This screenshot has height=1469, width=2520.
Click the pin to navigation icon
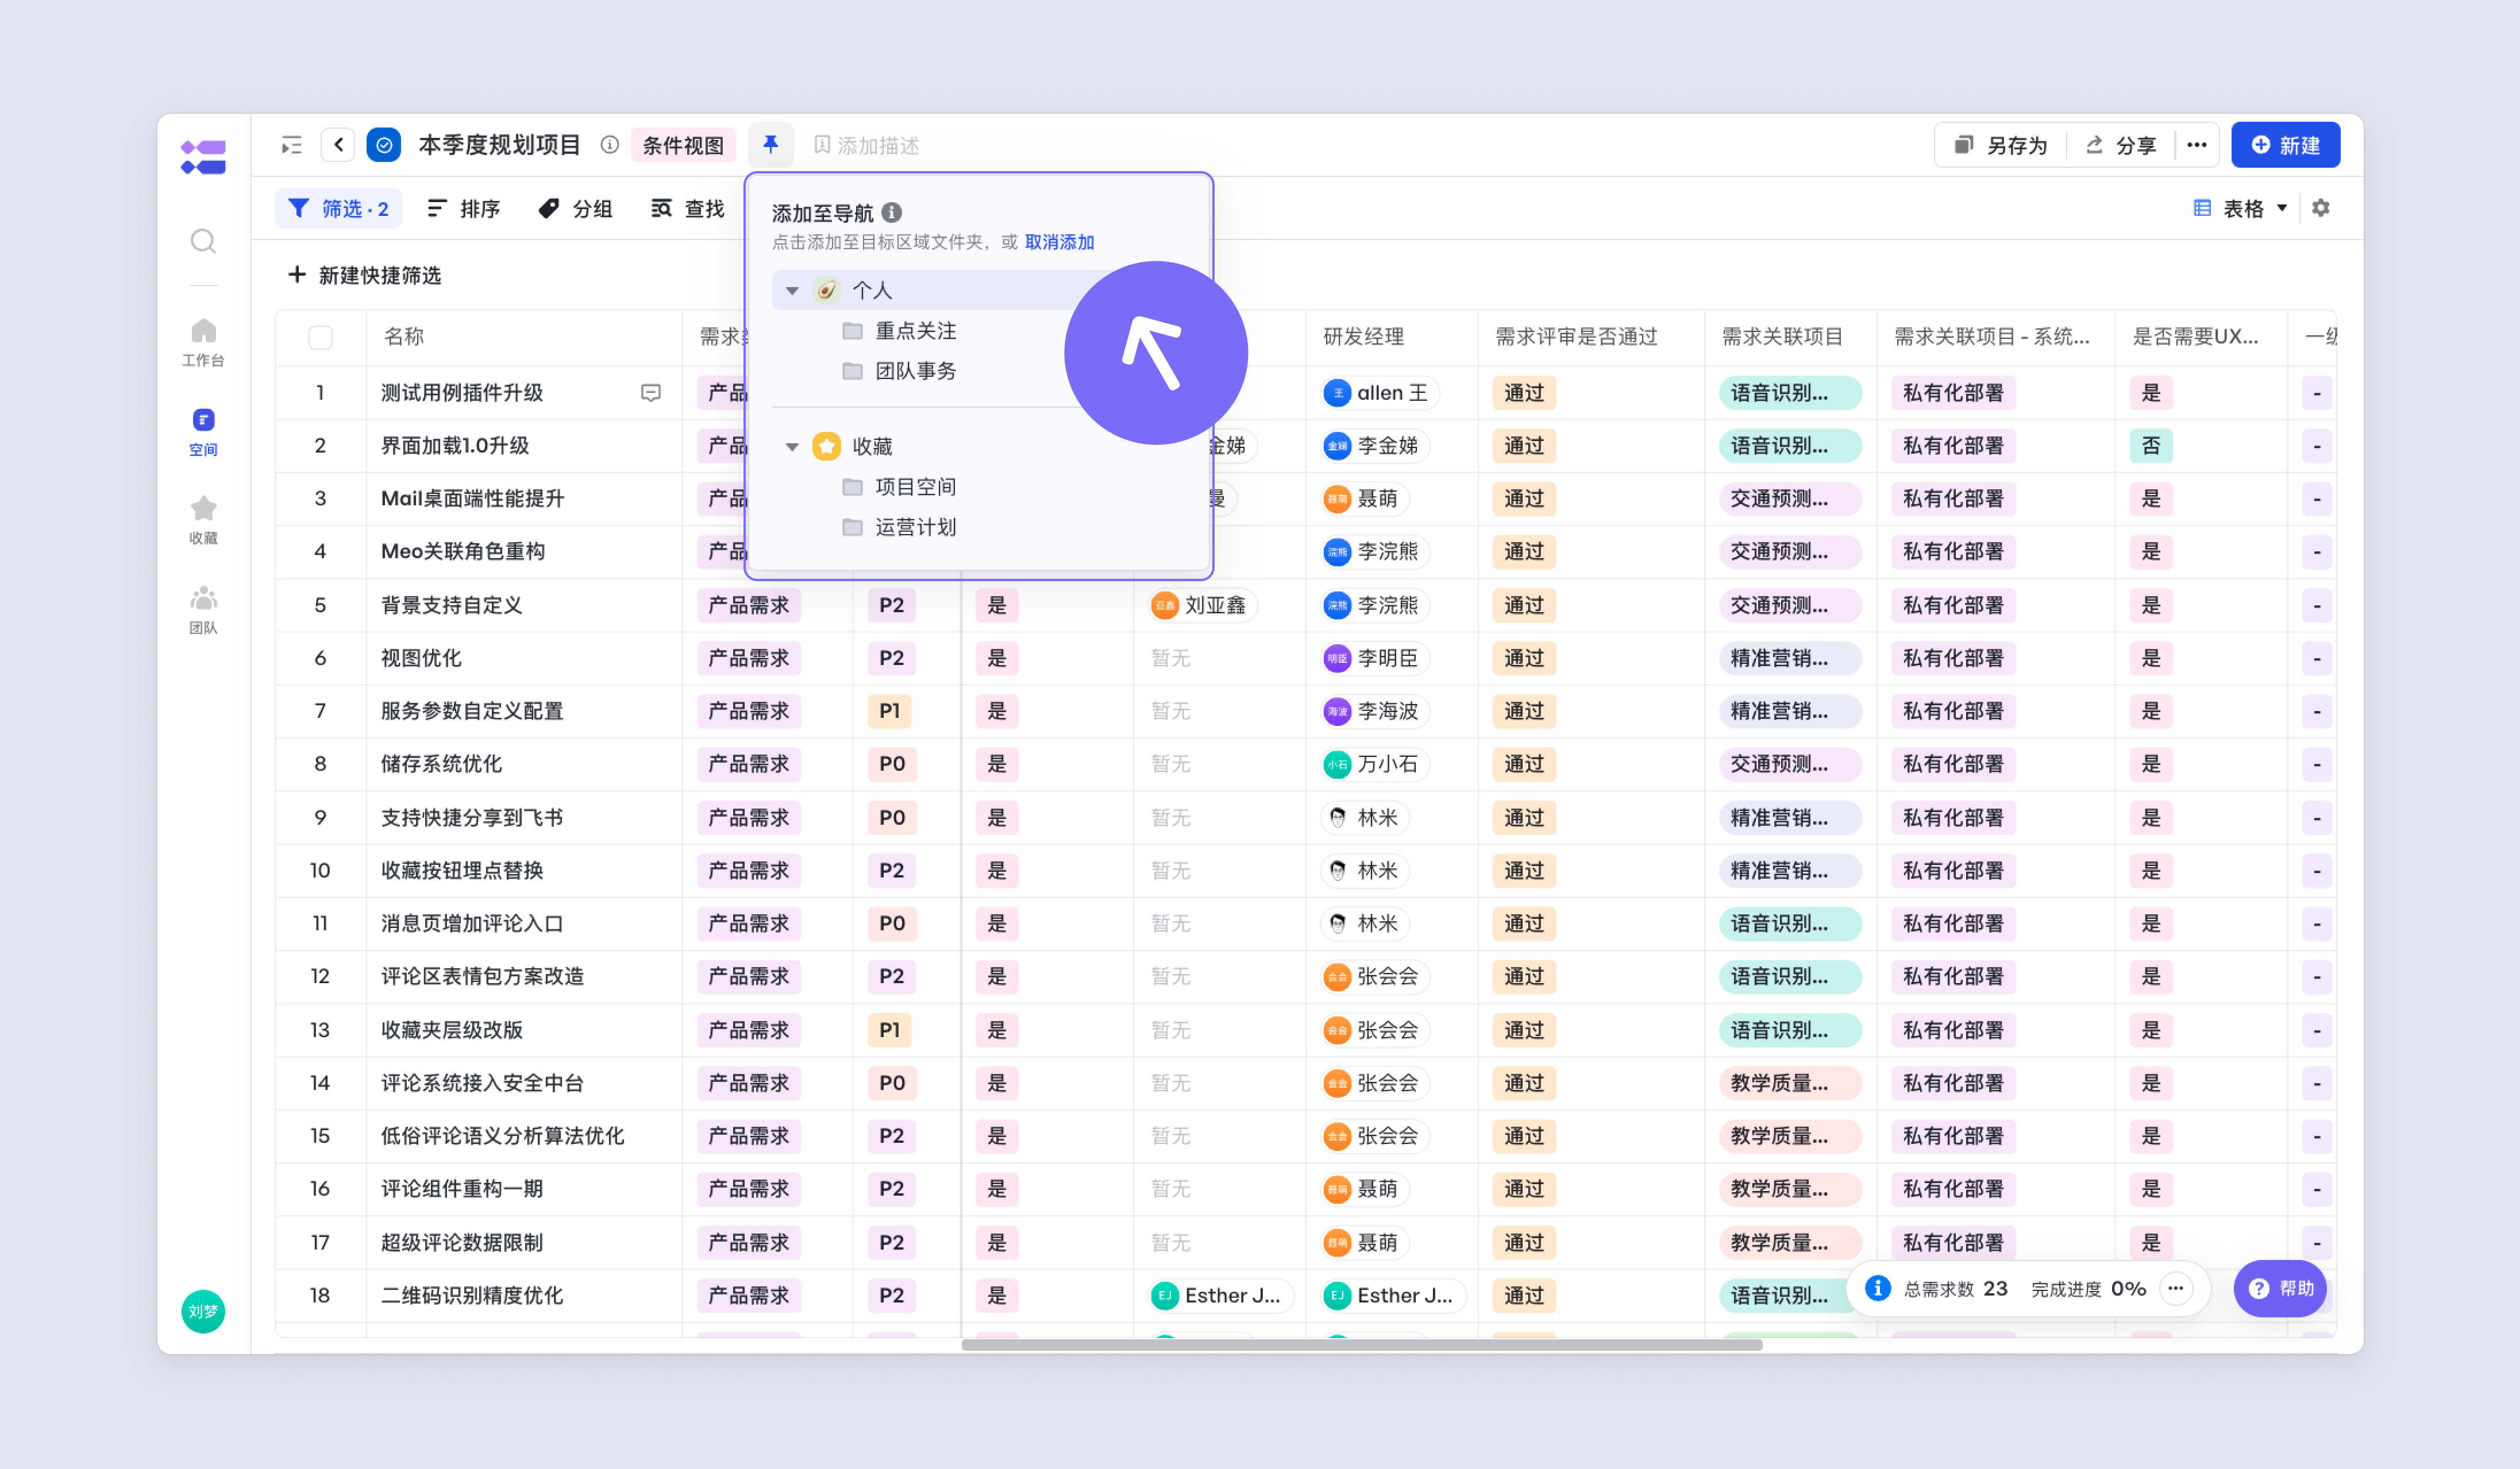click(x=770, y=145)
